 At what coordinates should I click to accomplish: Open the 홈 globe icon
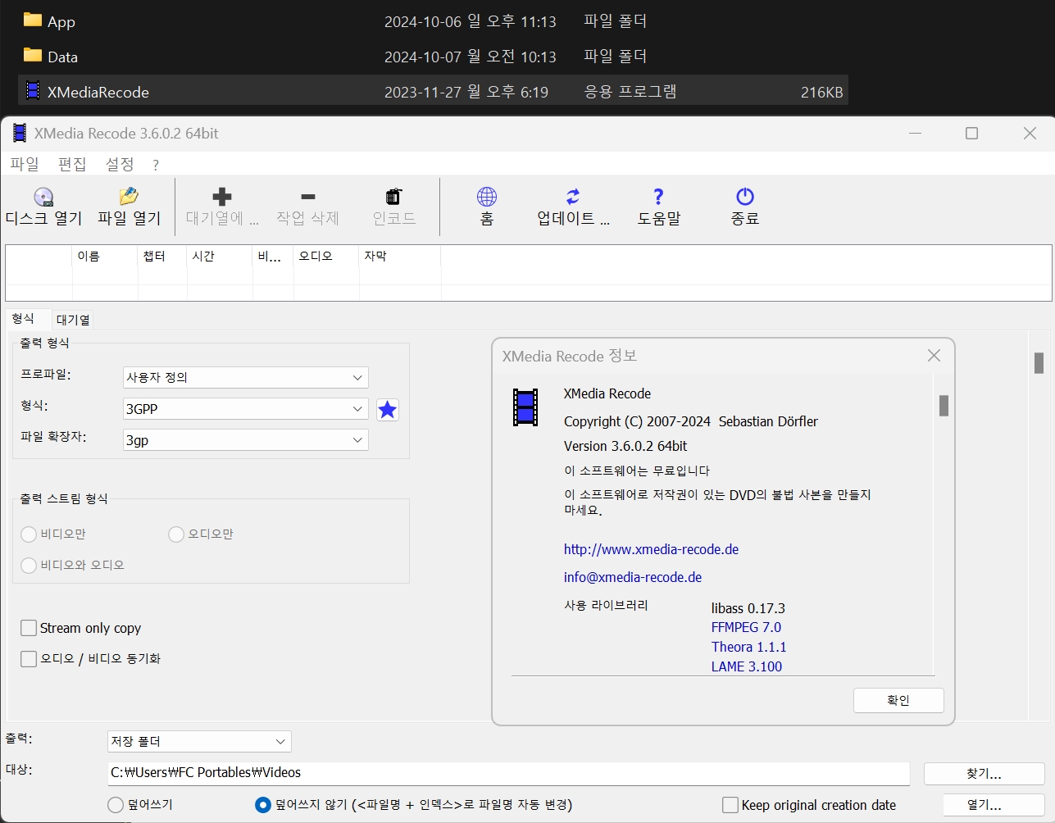point(487,197)
